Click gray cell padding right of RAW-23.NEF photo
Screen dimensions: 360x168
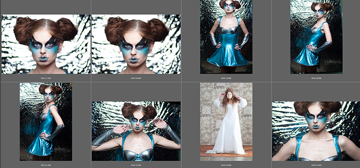[262, 122]
